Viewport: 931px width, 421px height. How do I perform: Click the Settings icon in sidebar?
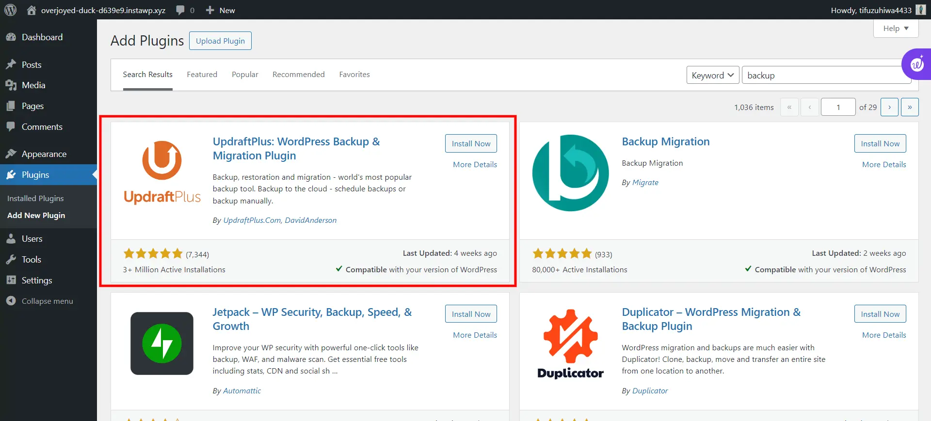tap(11, 281)
